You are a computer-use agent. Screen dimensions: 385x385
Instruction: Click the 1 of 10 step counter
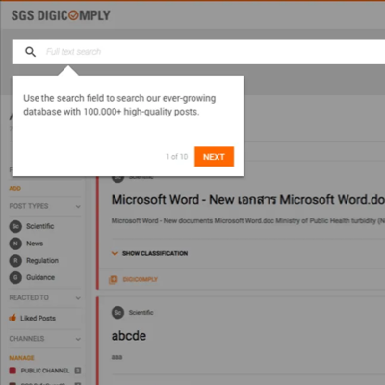(x=177, y=157)
